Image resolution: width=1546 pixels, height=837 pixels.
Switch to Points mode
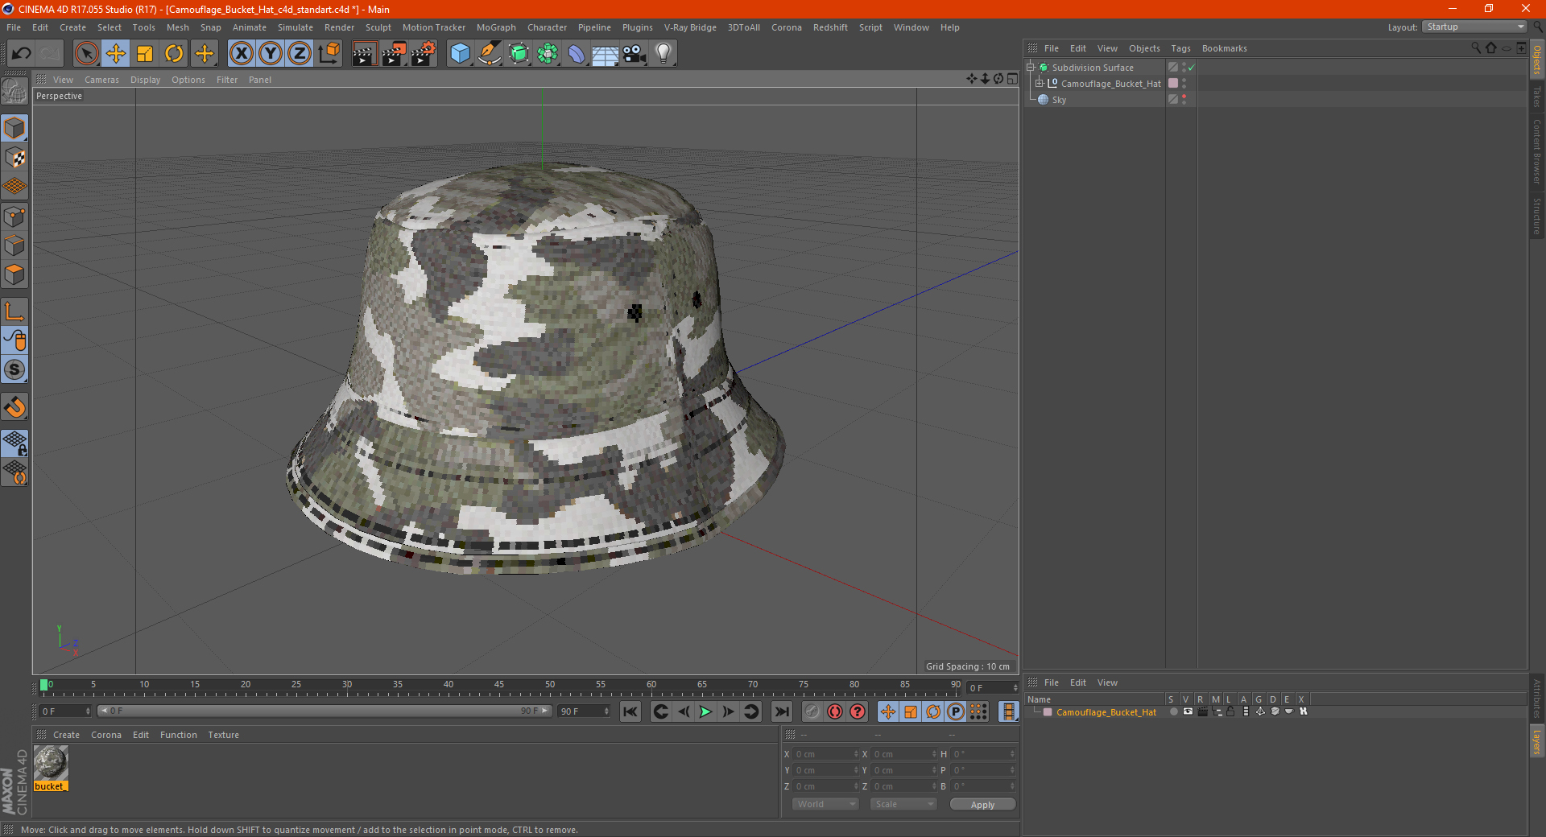click(14, 216)
